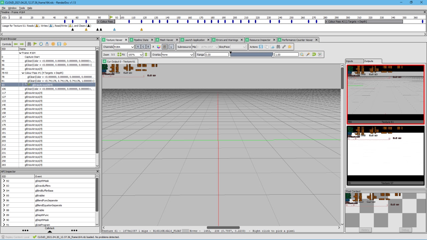Open the Tools menu
This screenshot has height=240, width=427.
22,8
